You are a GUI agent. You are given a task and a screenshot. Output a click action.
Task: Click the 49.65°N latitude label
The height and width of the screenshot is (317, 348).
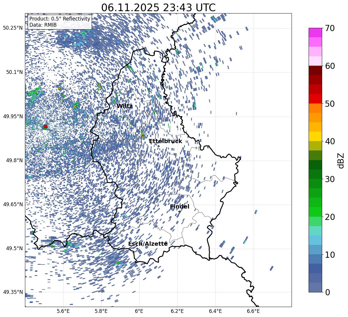tap(13, 204)
